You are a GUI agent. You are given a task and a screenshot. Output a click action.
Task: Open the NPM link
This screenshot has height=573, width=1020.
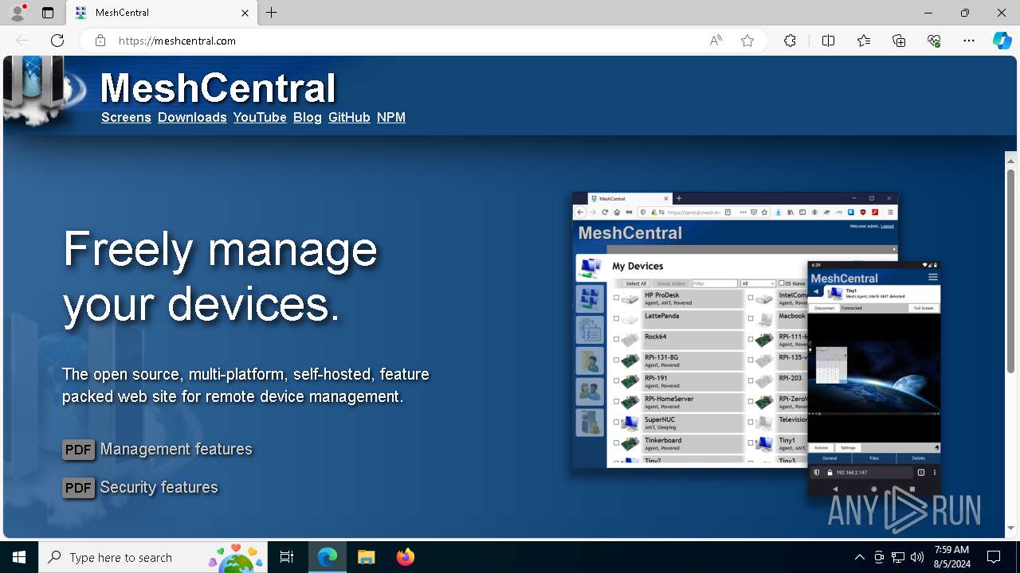(391, 117)
